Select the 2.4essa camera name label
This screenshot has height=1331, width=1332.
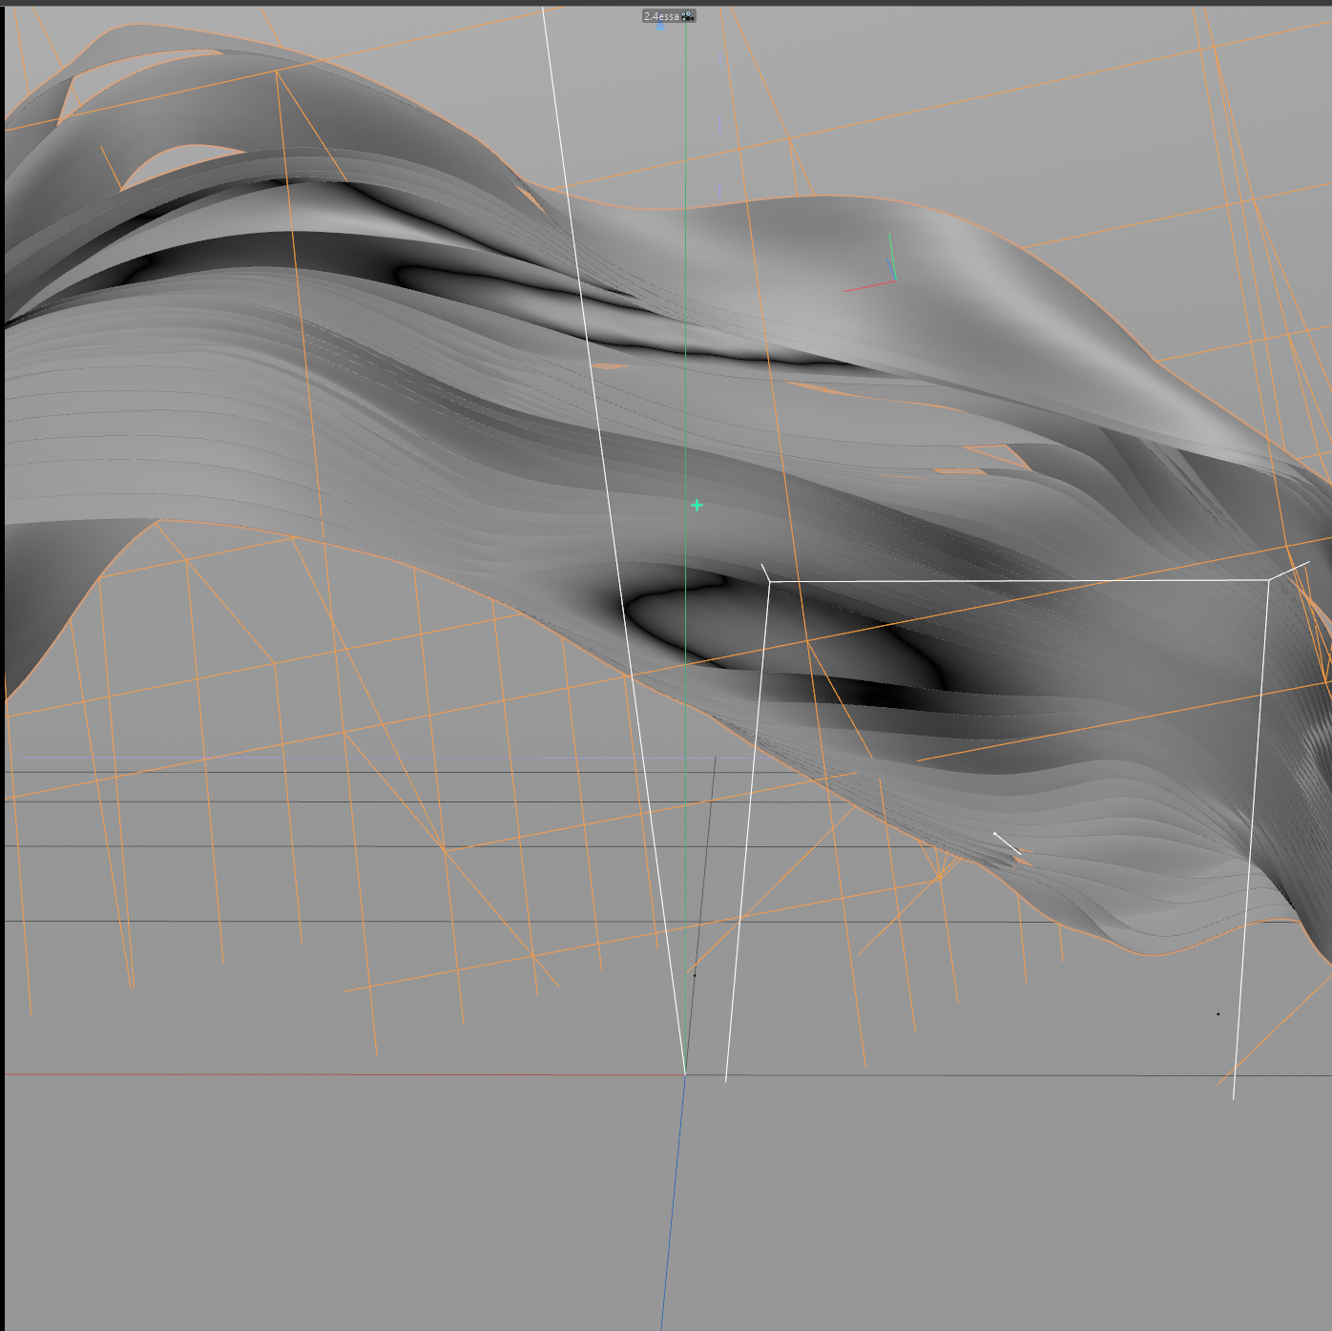click(x=661, y=16)
